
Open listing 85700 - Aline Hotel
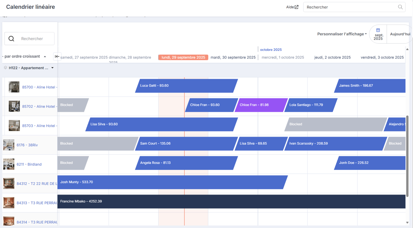(x=39, y=87)
